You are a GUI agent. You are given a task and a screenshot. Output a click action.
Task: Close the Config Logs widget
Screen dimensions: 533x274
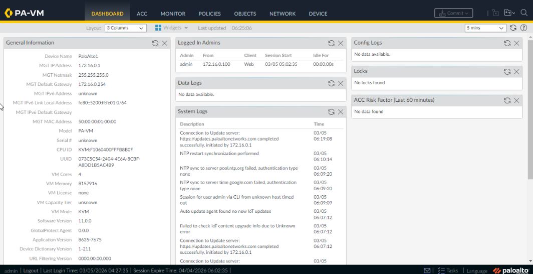(516, 43)
